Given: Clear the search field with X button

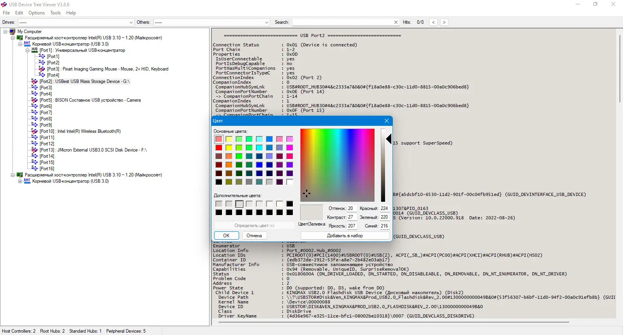Looking at the screenshot, I should tap(396, 22).
